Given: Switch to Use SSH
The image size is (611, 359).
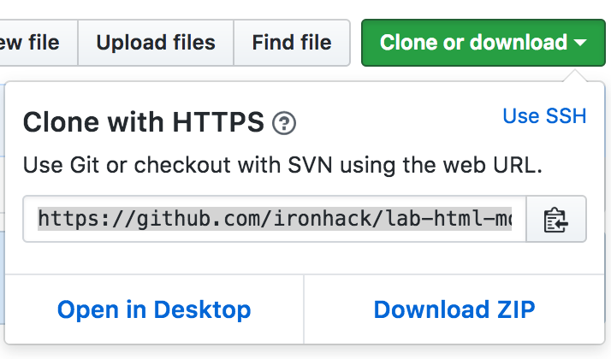Looking at the screenshot, I should 544,116.
